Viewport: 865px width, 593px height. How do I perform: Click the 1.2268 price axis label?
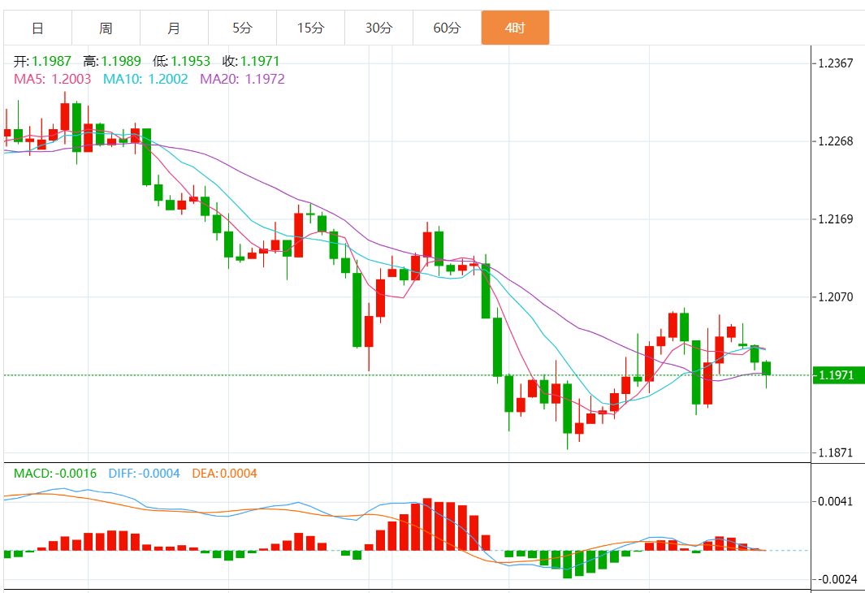[x=835, y=141]
